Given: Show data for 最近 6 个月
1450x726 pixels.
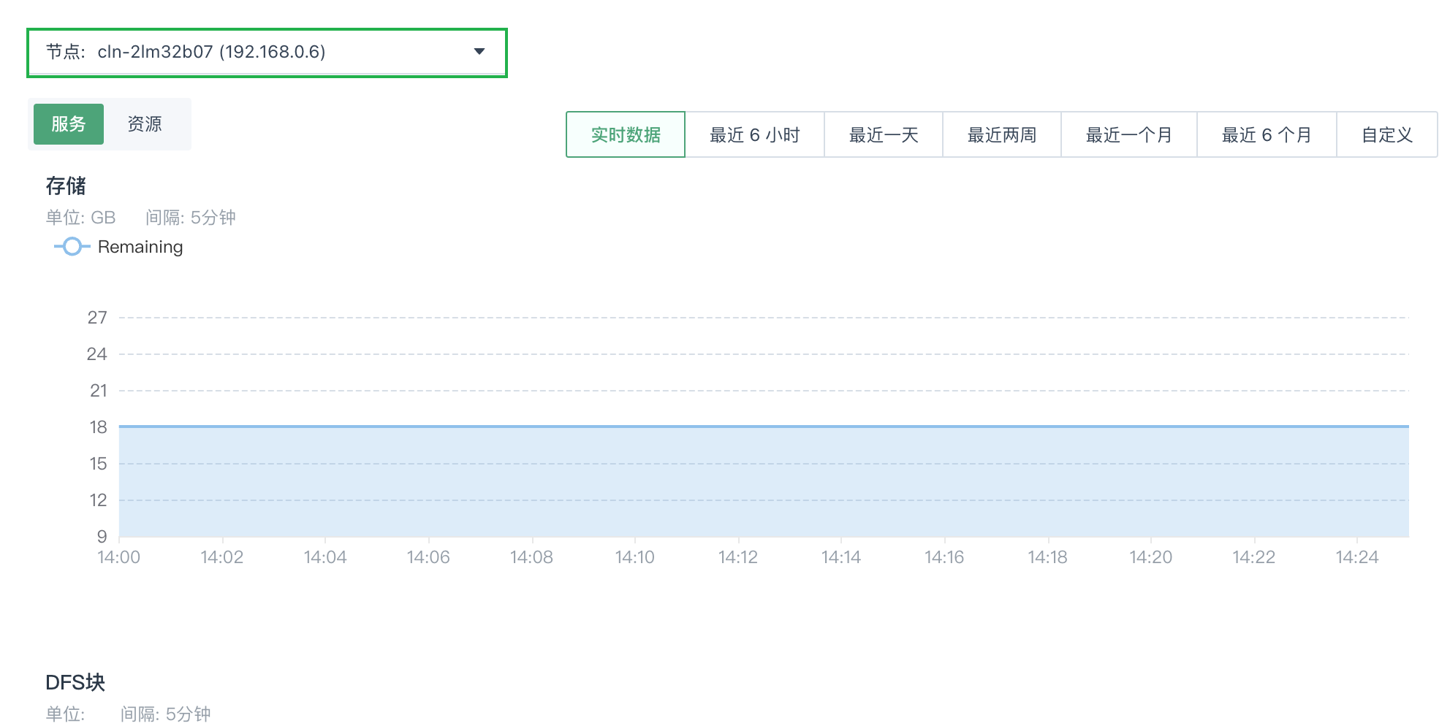Looking at the screenshot, I should pyautogui.click(x=1267, y=135).
